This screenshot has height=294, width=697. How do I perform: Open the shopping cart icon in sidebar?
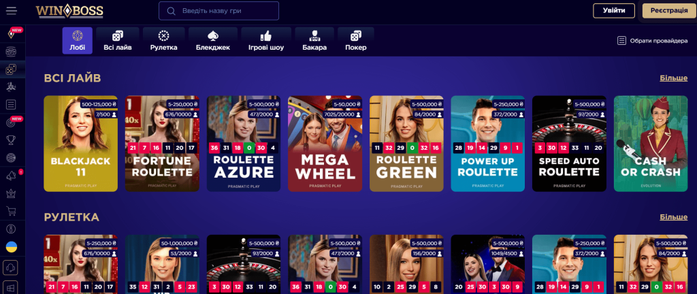(11, 212)
